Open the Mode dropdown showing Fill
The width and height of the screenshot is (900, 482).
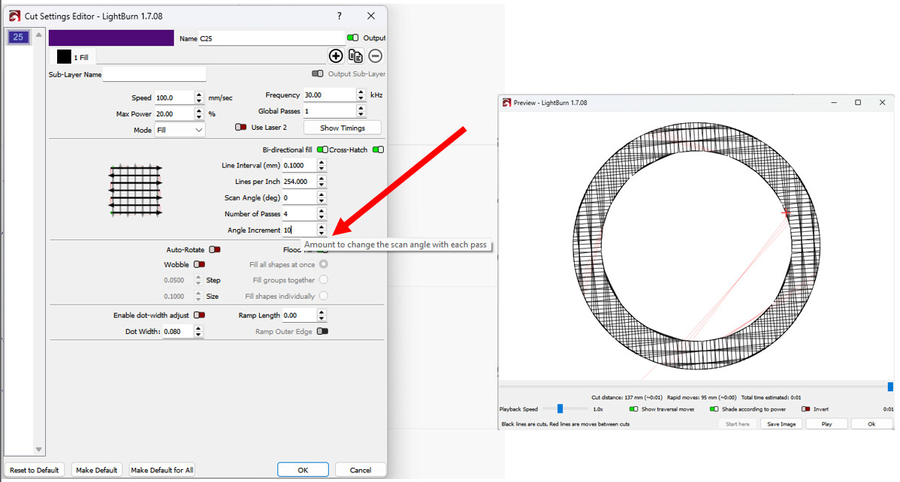pyautogui.click(x=180, y=130)
